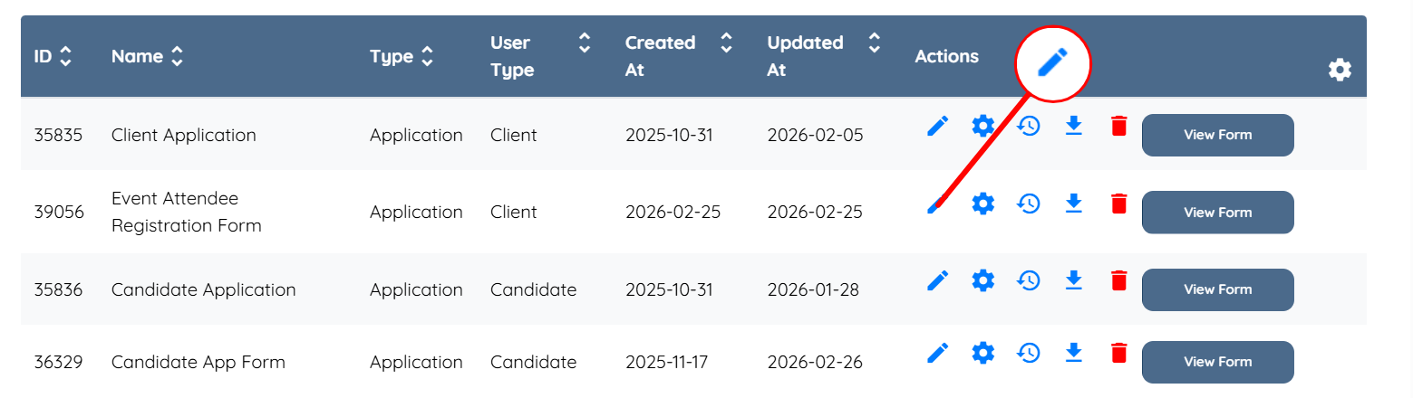Download the Event Attendee Registration Form
Screen dimensions: 1413x398
pyautogui.click(x=1073, y=204)
